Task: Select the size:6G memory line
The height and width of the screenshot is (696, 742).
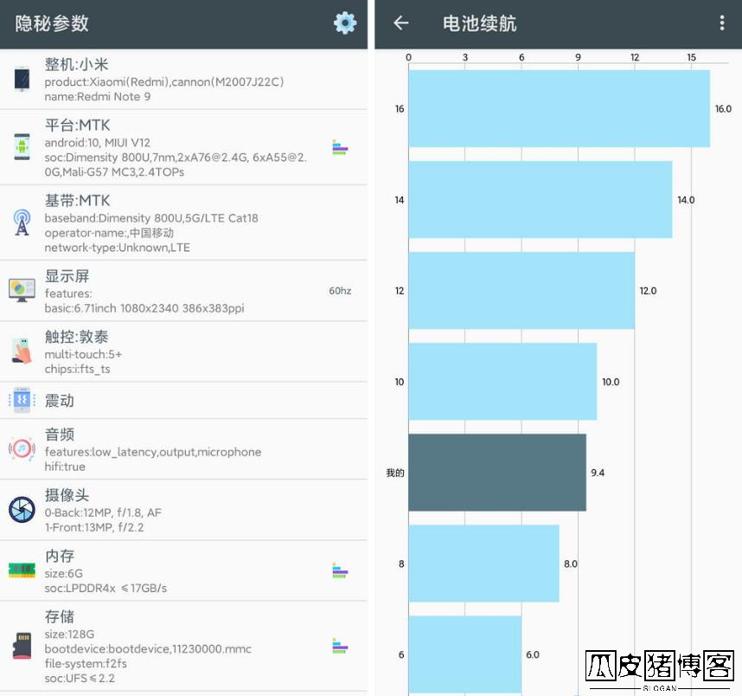Action: pos(64,573)
